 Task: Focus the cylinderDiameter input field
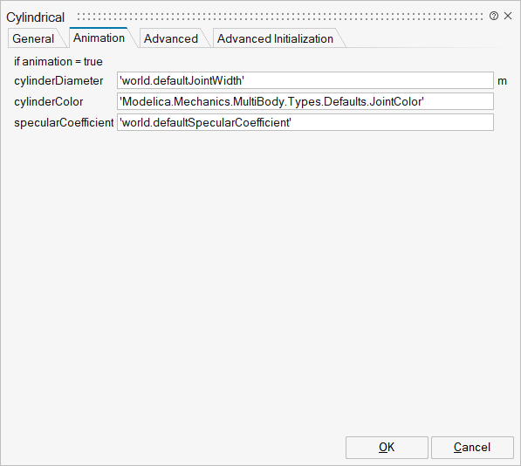(x=305, y=80)
